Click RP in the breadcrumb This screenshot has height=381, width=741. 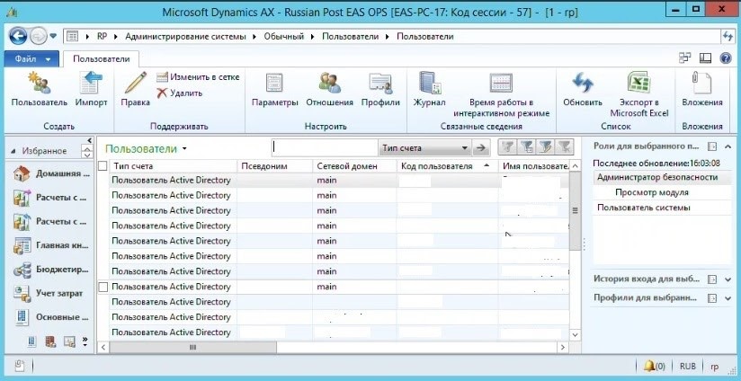tap(102, 36)
